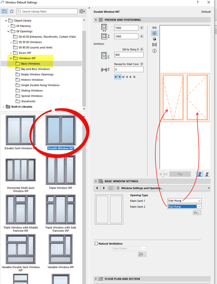Select Single Double Hung Windows folder
217x284 pixels.
40,85
